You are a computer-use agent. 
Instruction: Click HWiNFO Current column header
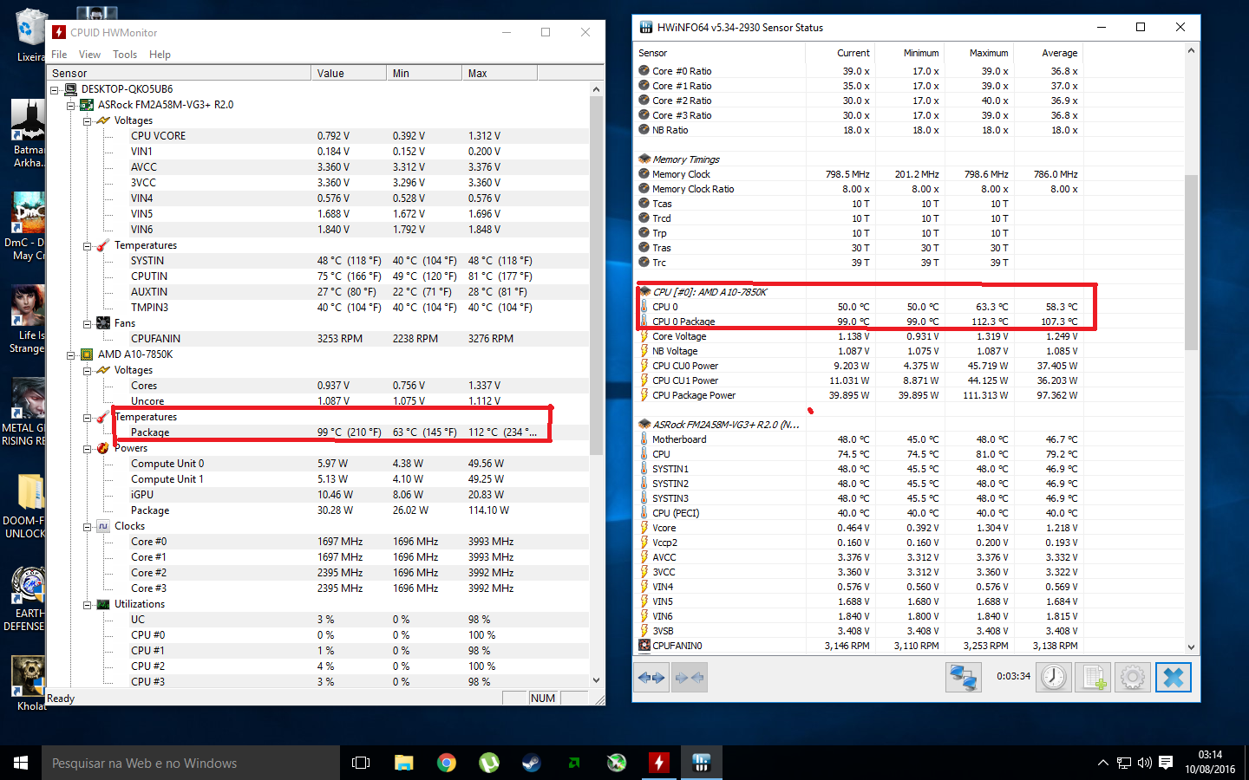tap(840, 53)
